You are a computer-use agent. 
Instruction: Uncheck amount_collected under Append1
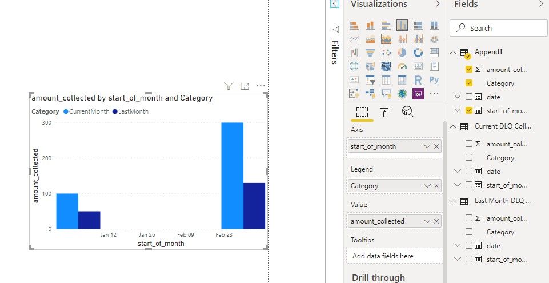pyautogui.click(x=469, y=69)
